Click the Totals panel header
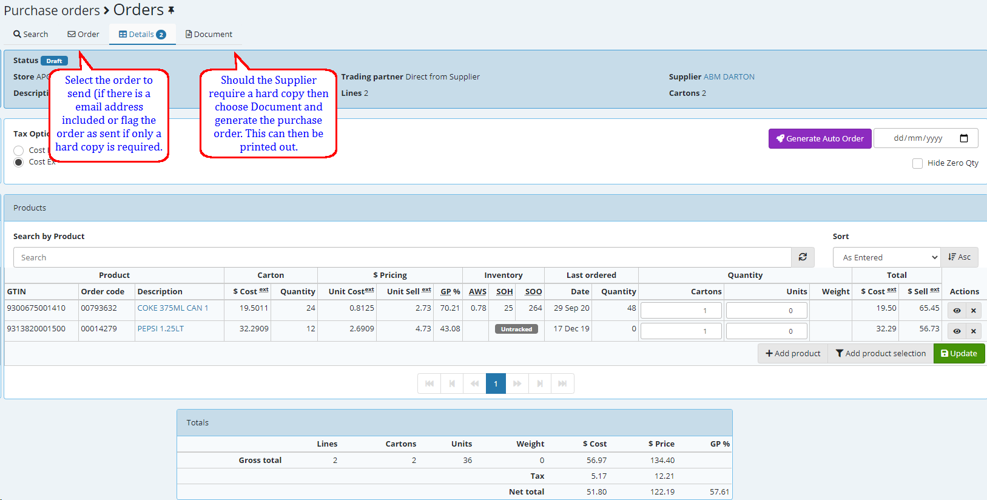Screen dimensions: 987x500 (454, 423)
